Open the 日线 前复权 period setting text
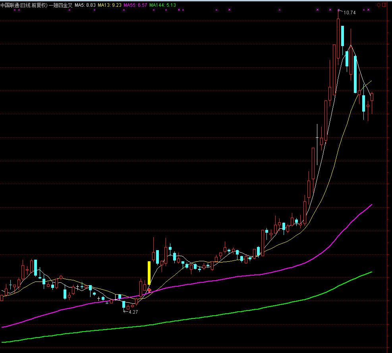The width and height of the screenshot is (392, 353). click(x=33, y=4)
